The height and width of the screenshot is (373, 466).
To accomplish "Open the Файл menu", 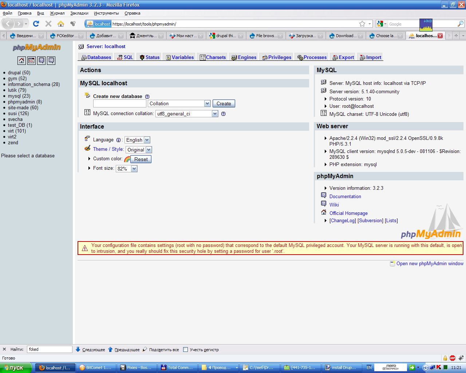I will pos(7,13).
